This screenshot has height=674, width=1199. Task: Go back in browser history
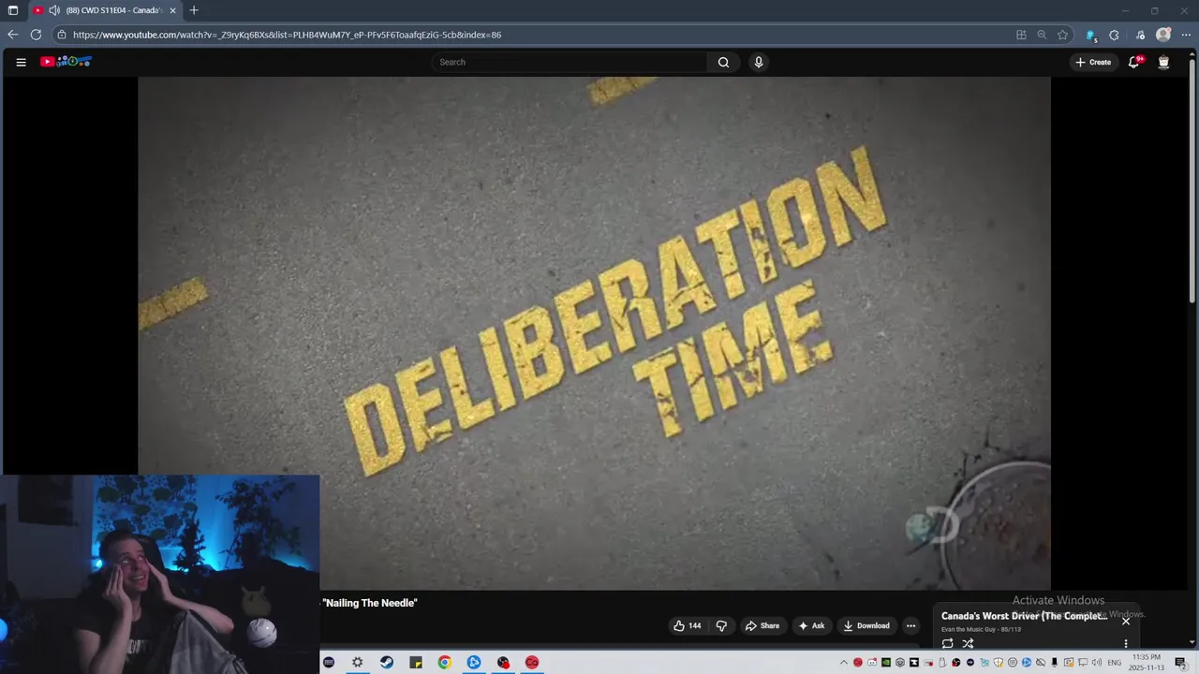pyautogui.click(x=12, y=35)
